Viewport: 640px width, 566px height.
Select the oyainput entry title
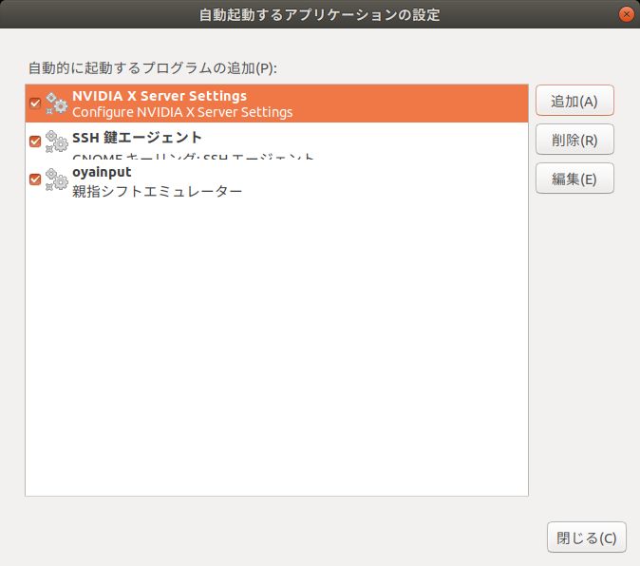click(102, 172)
